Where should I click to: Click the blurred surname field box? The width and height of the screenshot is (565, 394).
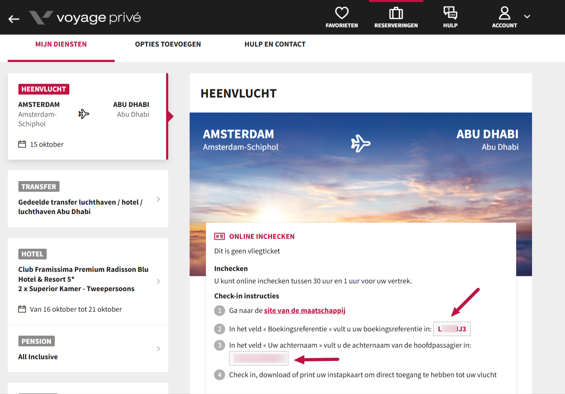tap(259, 358)
